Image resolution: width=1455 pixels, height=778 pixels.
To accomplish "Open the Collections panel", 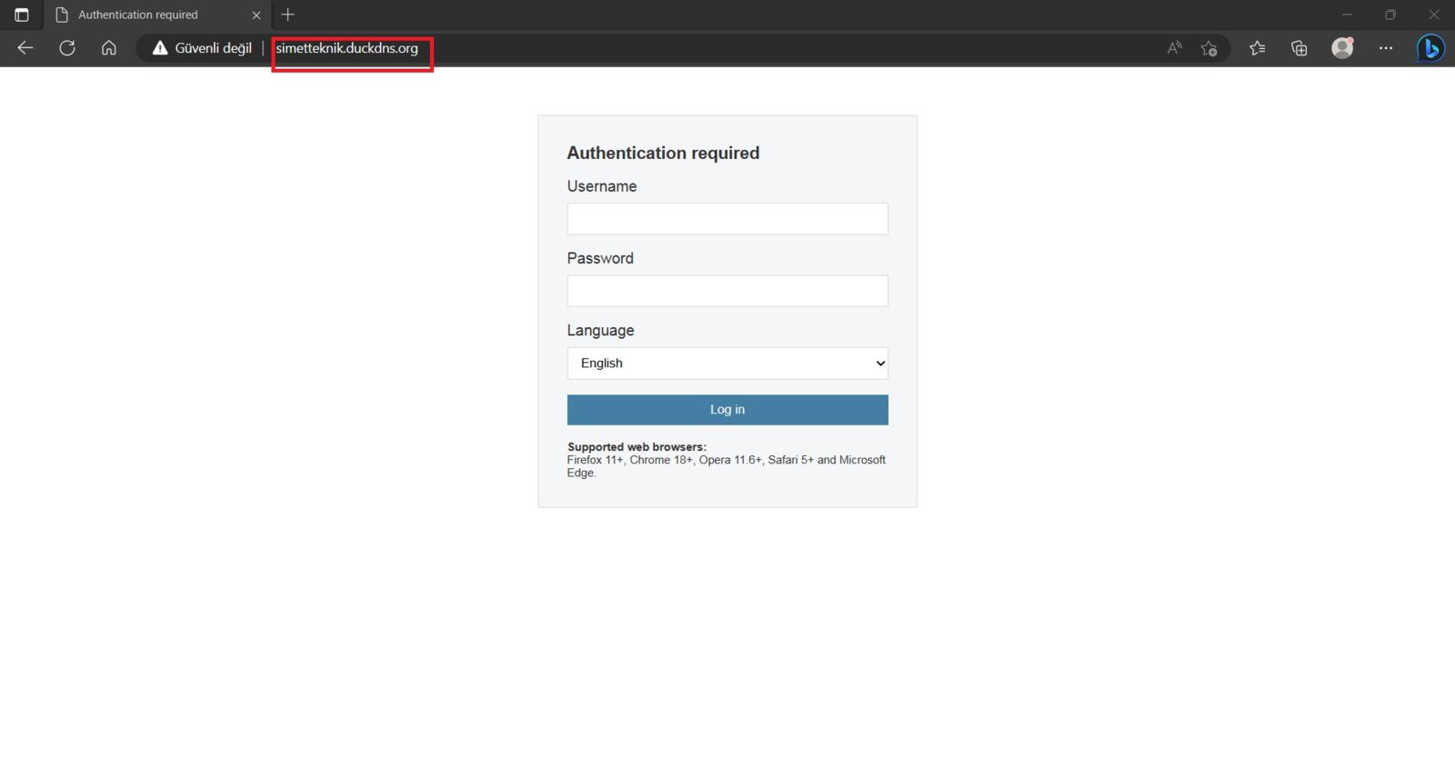I will (1299, 48).
